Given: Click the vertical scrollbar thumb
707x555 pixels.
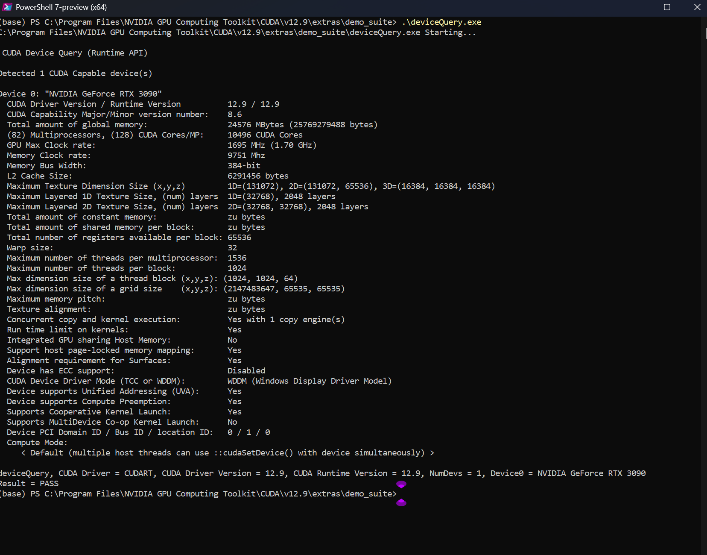Looking at the screenshot, I should 706,33.
